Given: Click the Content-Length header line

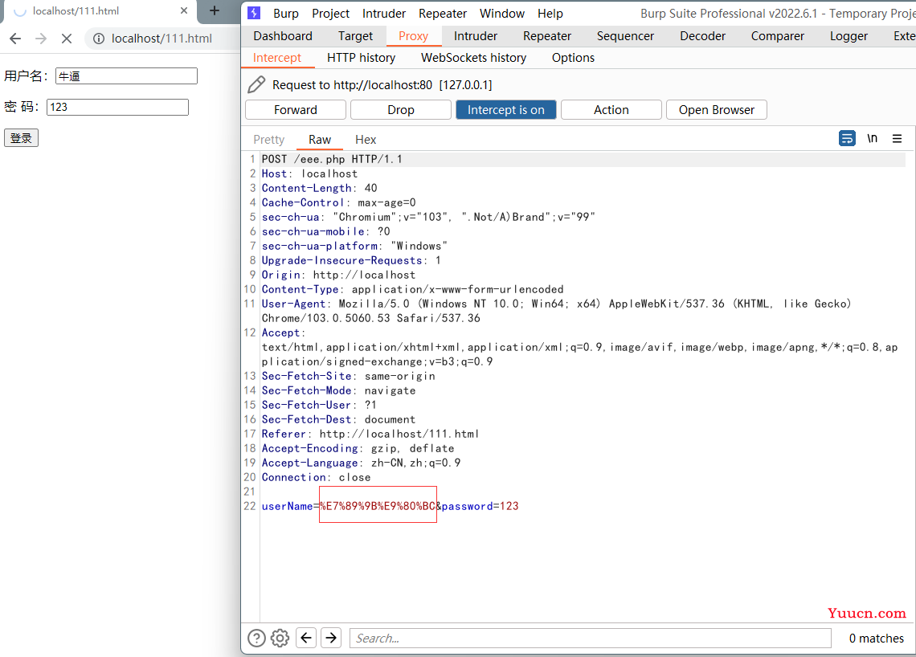Looking at the screenshot, I should [x=319, y=188].
